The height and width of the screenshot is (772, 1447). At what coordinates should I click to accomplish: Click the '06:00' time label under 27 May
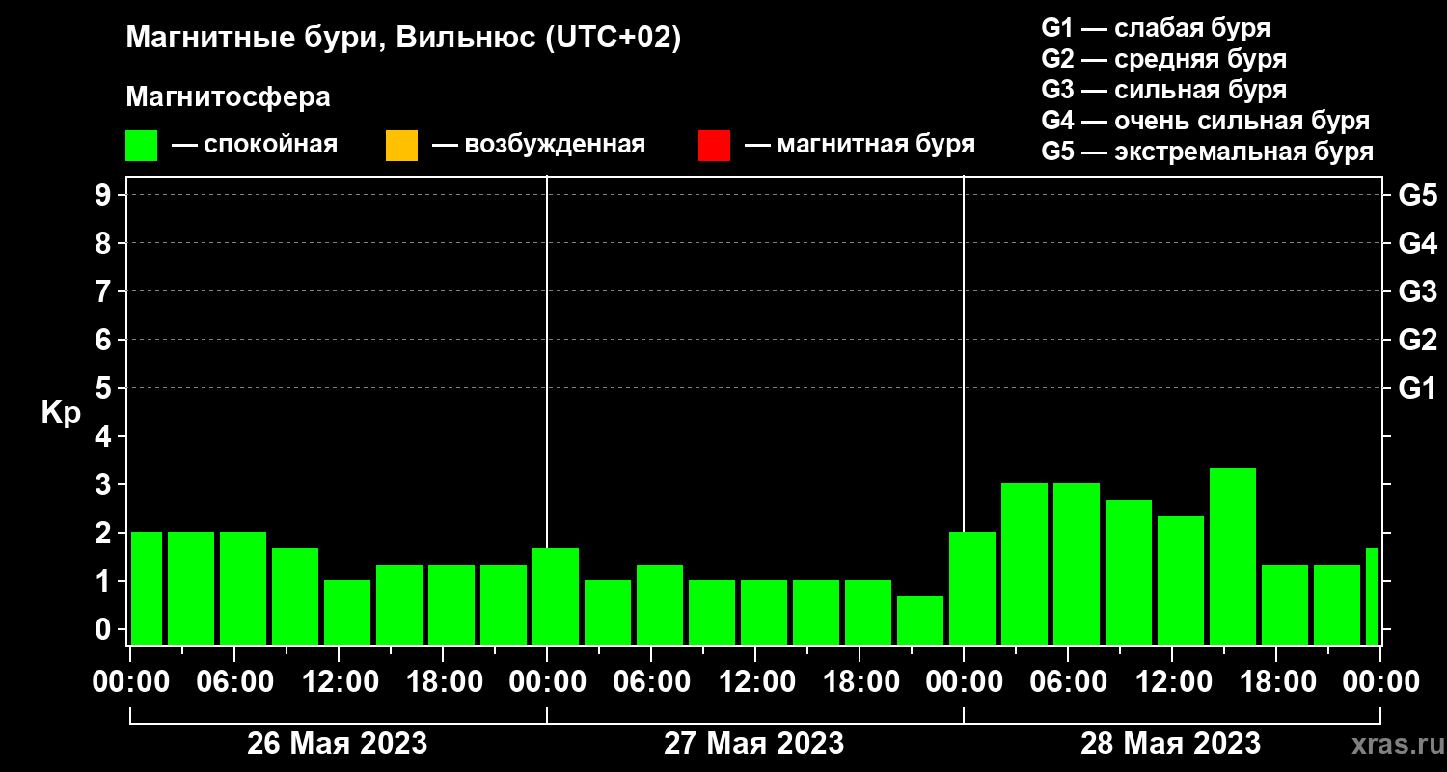coord(651,681)
